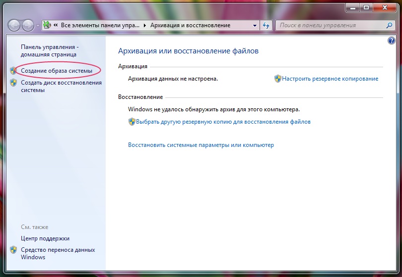Open 'Панель управления - домашняя страница' link
This screenshot has height=277, width=402.
50,50
